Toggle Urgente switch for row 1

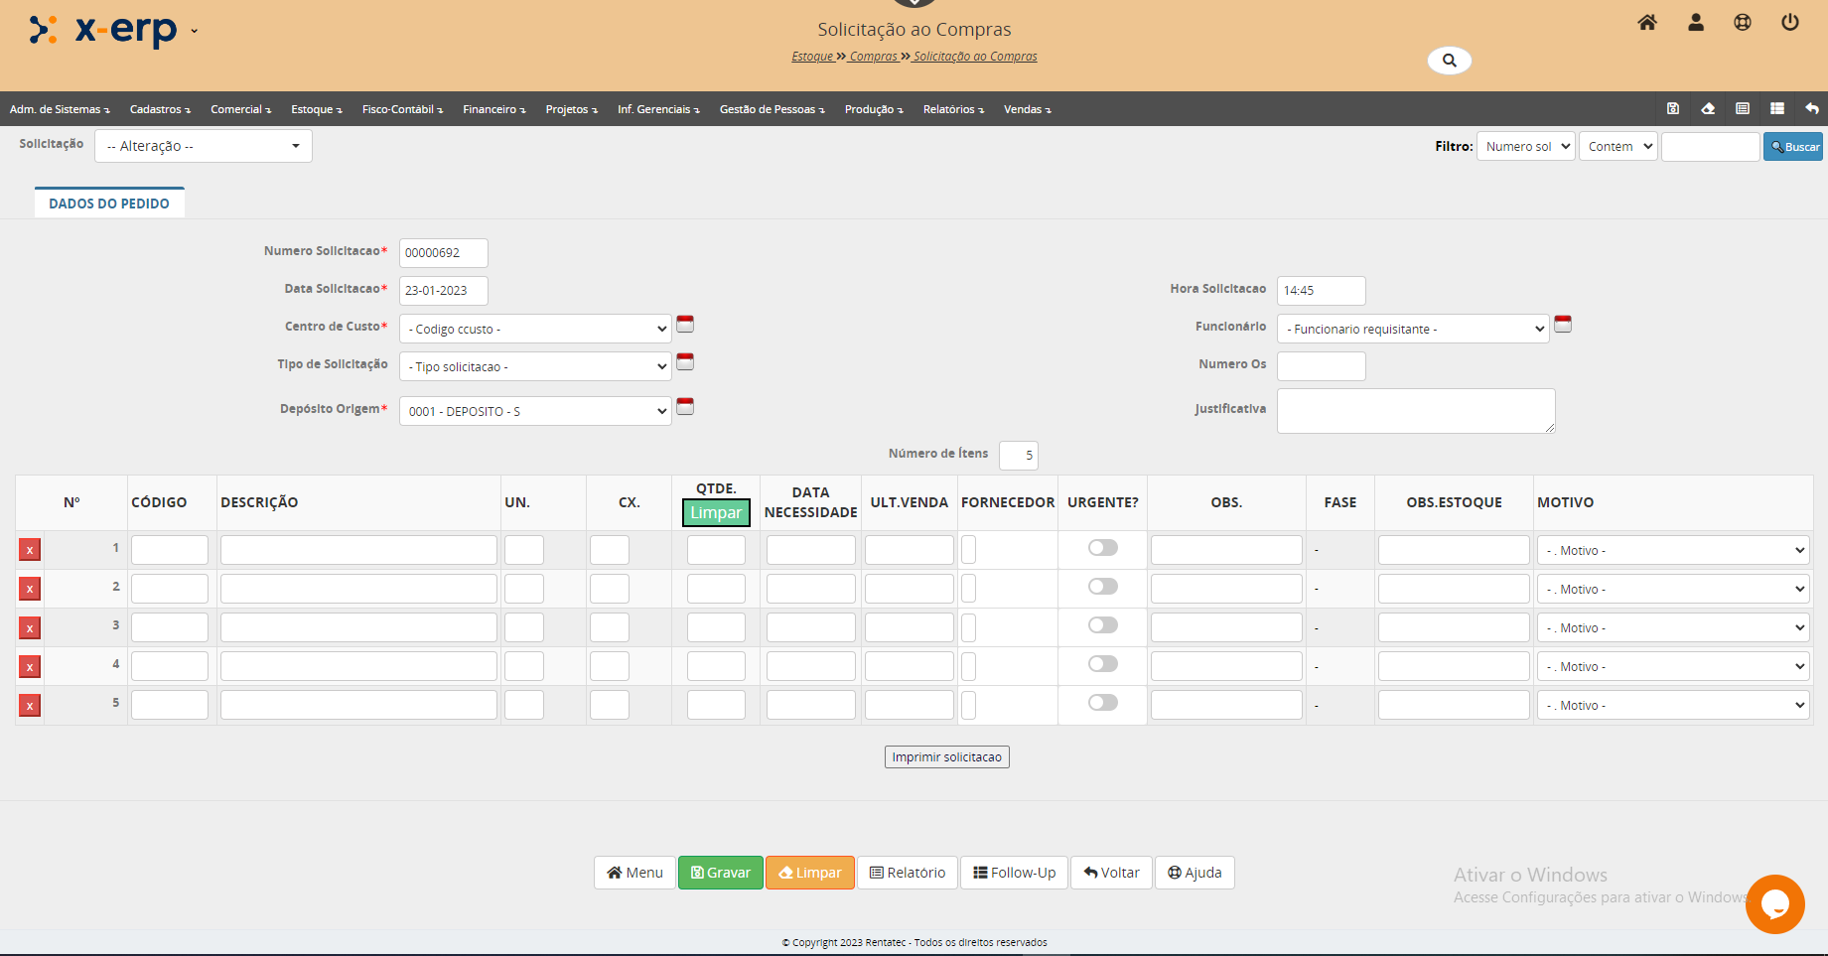1102,548
